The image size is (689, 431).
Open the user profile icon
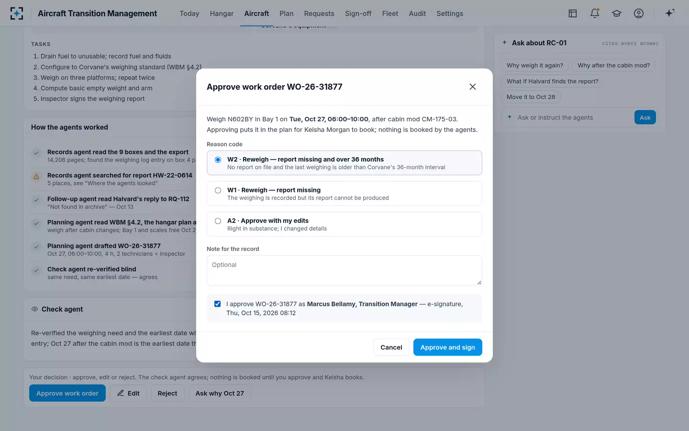639,13
